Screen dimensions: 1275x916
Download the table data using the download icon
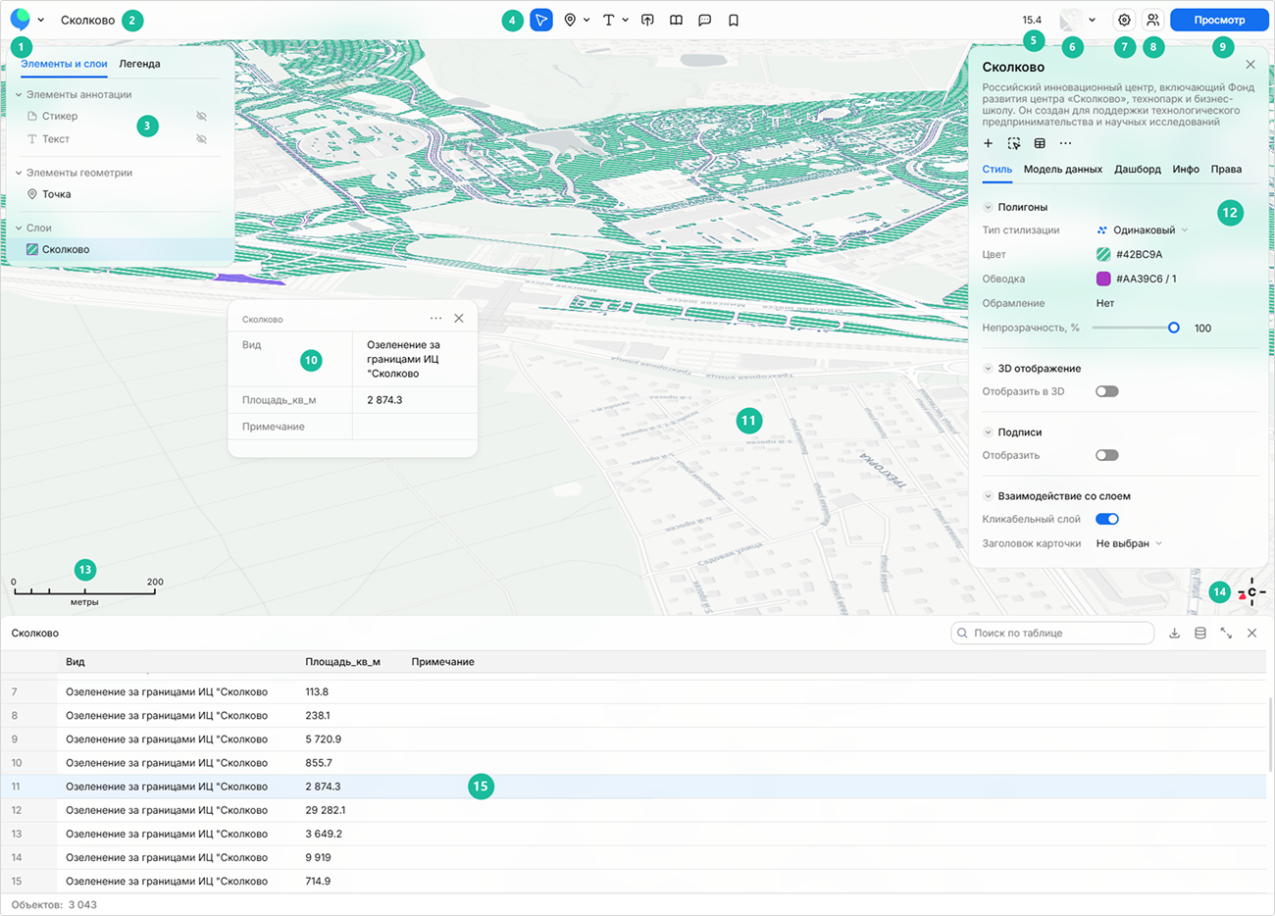coord(1175,634)
